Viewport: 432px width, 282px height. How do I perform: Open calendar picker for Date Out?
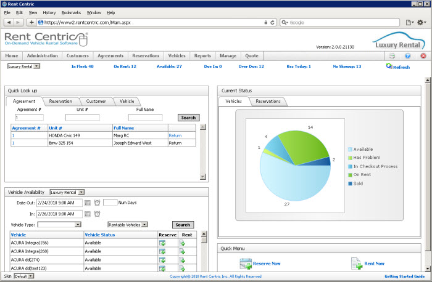coord(88,203)
